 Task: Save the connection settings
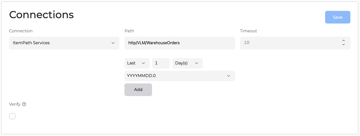coord(337,17)
